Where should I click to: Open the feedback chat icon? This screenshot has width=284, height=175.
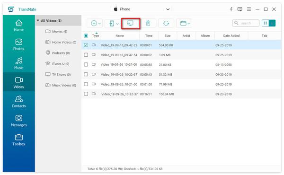[240, 9]
